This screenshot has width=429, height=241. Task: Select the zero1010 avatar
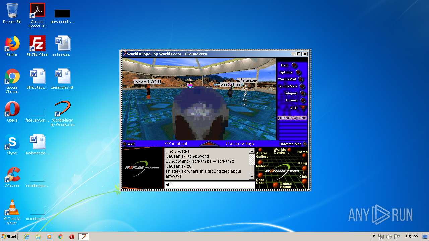[x=148, y=91]
